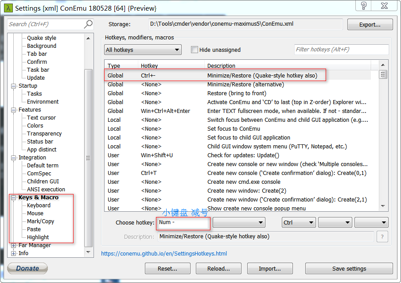Viewport: 401px width, 283px height.
Task: Collapse the Integration tree node
Action: tap(14, 158)
